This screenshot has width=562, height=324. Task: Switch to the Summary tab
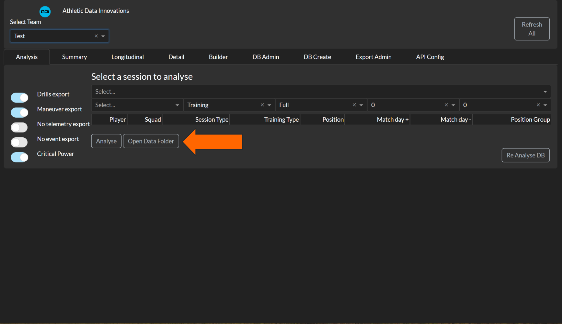coord(75,57)
